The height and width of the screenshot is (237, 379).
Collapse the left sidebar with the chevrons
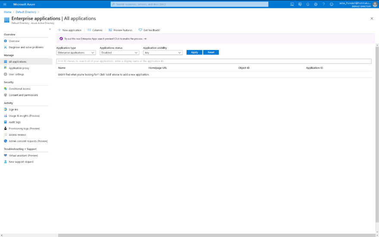coord(50,29)
